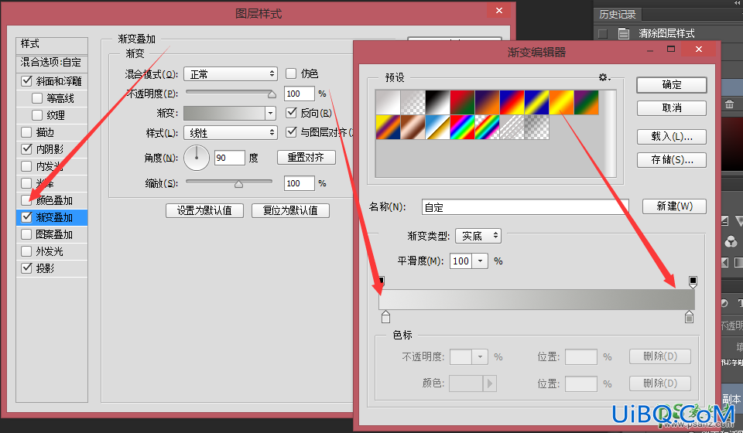The height and width of the screenshot is (433, 743).
Task: Expand the 平滑度 percentage dropdown arrow
Action: [x=480, y=261]
